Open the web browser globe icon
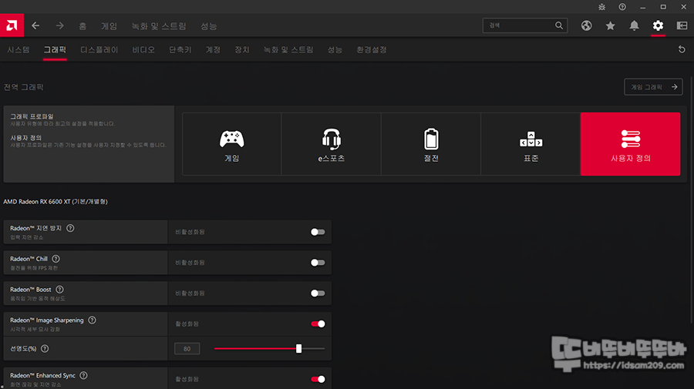Viewport: 694px width, 389px height. pos(587,25)
